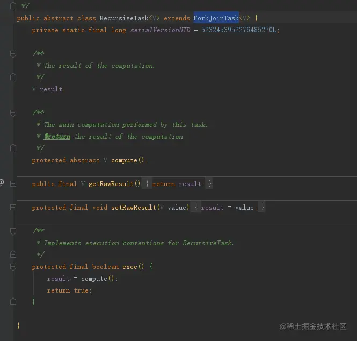This screenshot has width=357, height=341.
Task: Collapse the comment end above exec method
Action: (13, 254)
